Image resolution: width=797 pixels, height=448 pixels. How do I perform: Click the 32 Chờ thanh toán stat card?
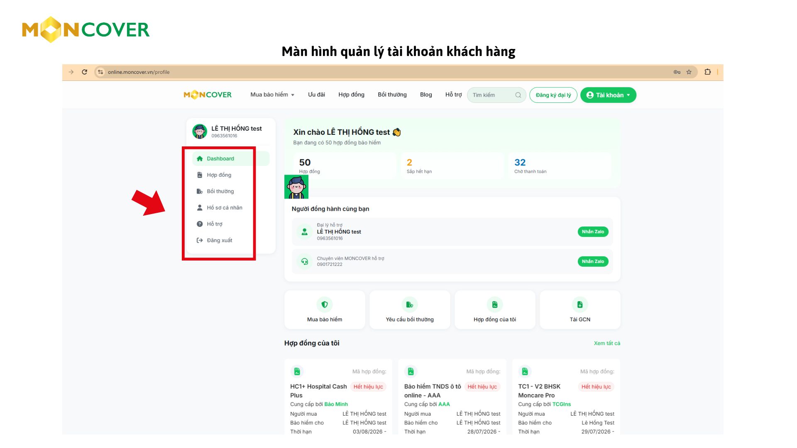tap(560, 166)
